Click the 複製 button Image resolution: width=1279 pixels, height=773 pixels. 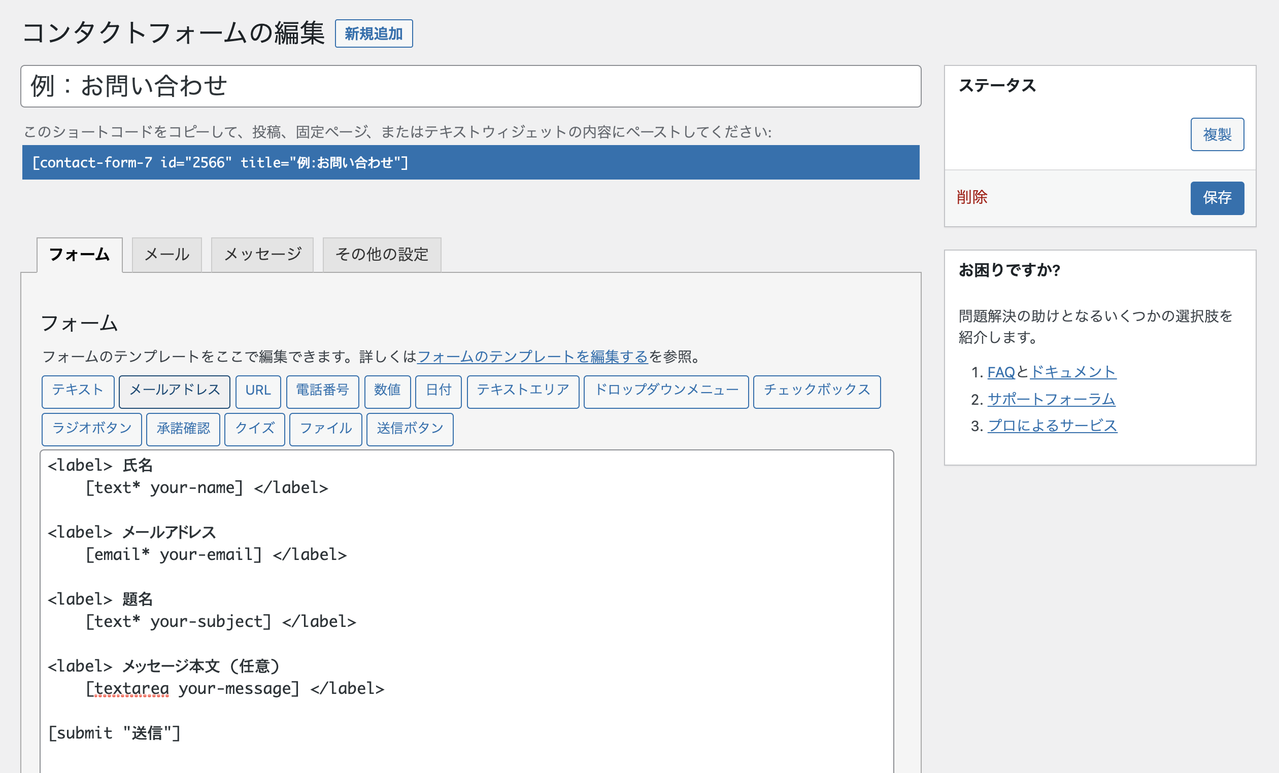point(1217,135)
